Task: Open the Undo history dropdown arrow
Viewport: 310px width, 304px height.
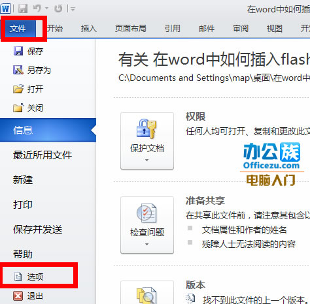Action: tap(46, 8)
